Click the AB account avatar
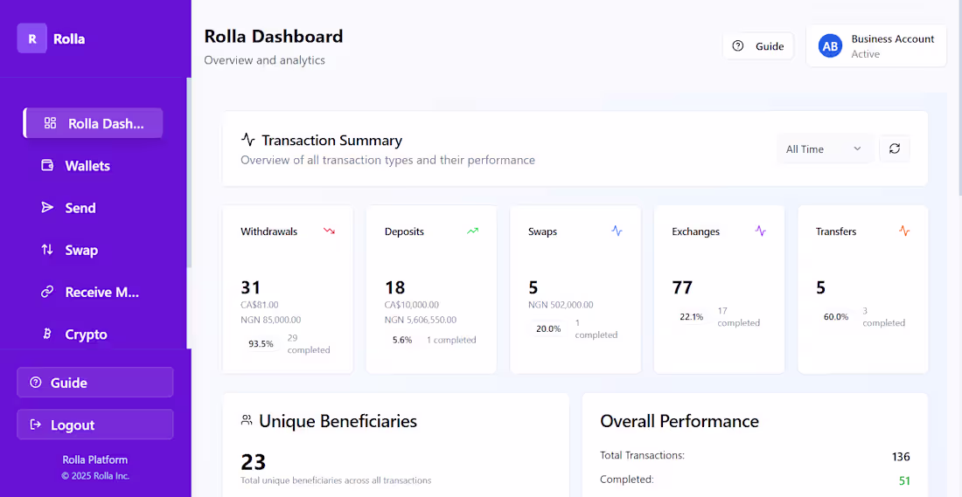 pyautogui.click(x=830, y=46)
